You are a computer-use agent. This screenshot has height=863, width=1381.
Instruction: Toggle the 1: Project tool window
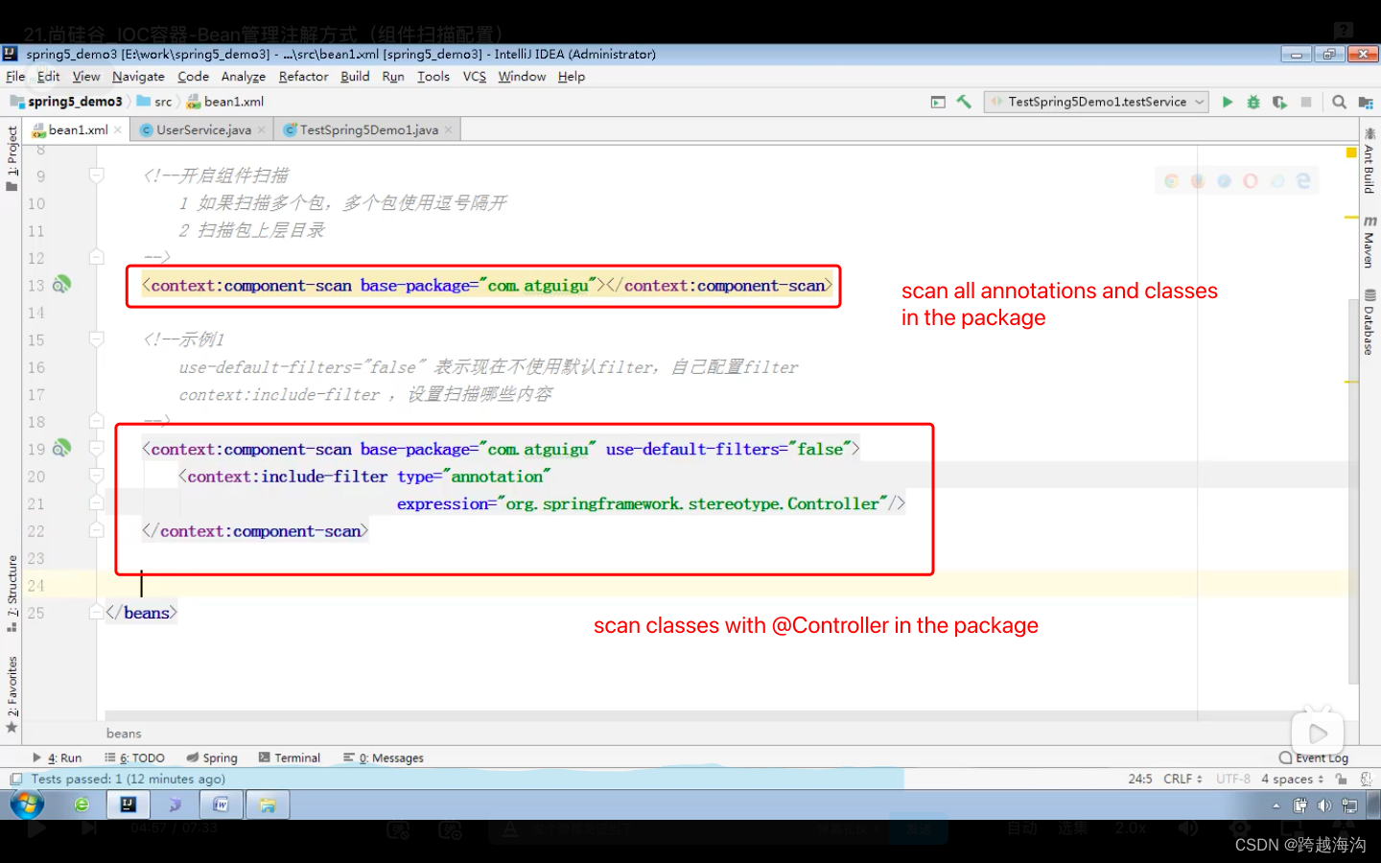tap(12, 158)
